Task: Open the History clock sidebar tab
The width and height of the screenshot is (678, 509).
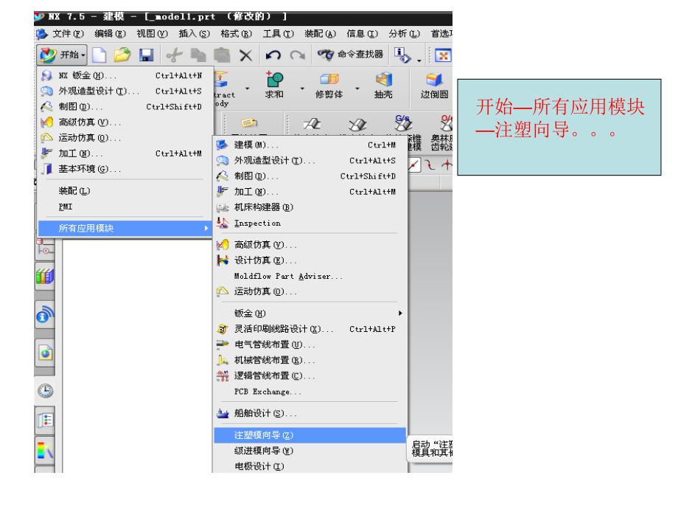Action: pos(45,391)
